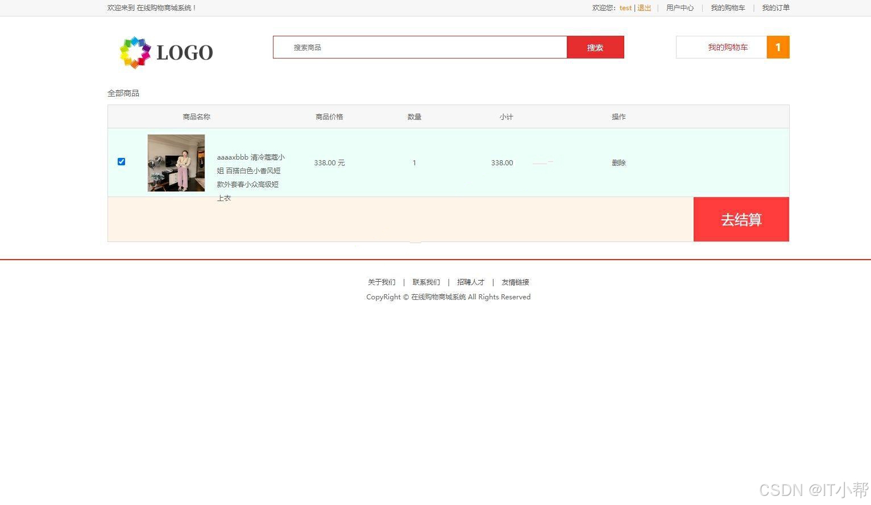Click the quantity value 1
Screen dimensions: 871x505
point(414,163)
